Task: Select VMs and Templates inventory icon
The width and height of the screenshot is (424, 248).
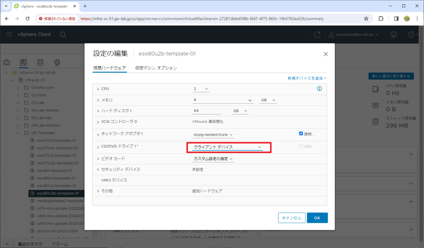Action: click(x=24, y=63)
